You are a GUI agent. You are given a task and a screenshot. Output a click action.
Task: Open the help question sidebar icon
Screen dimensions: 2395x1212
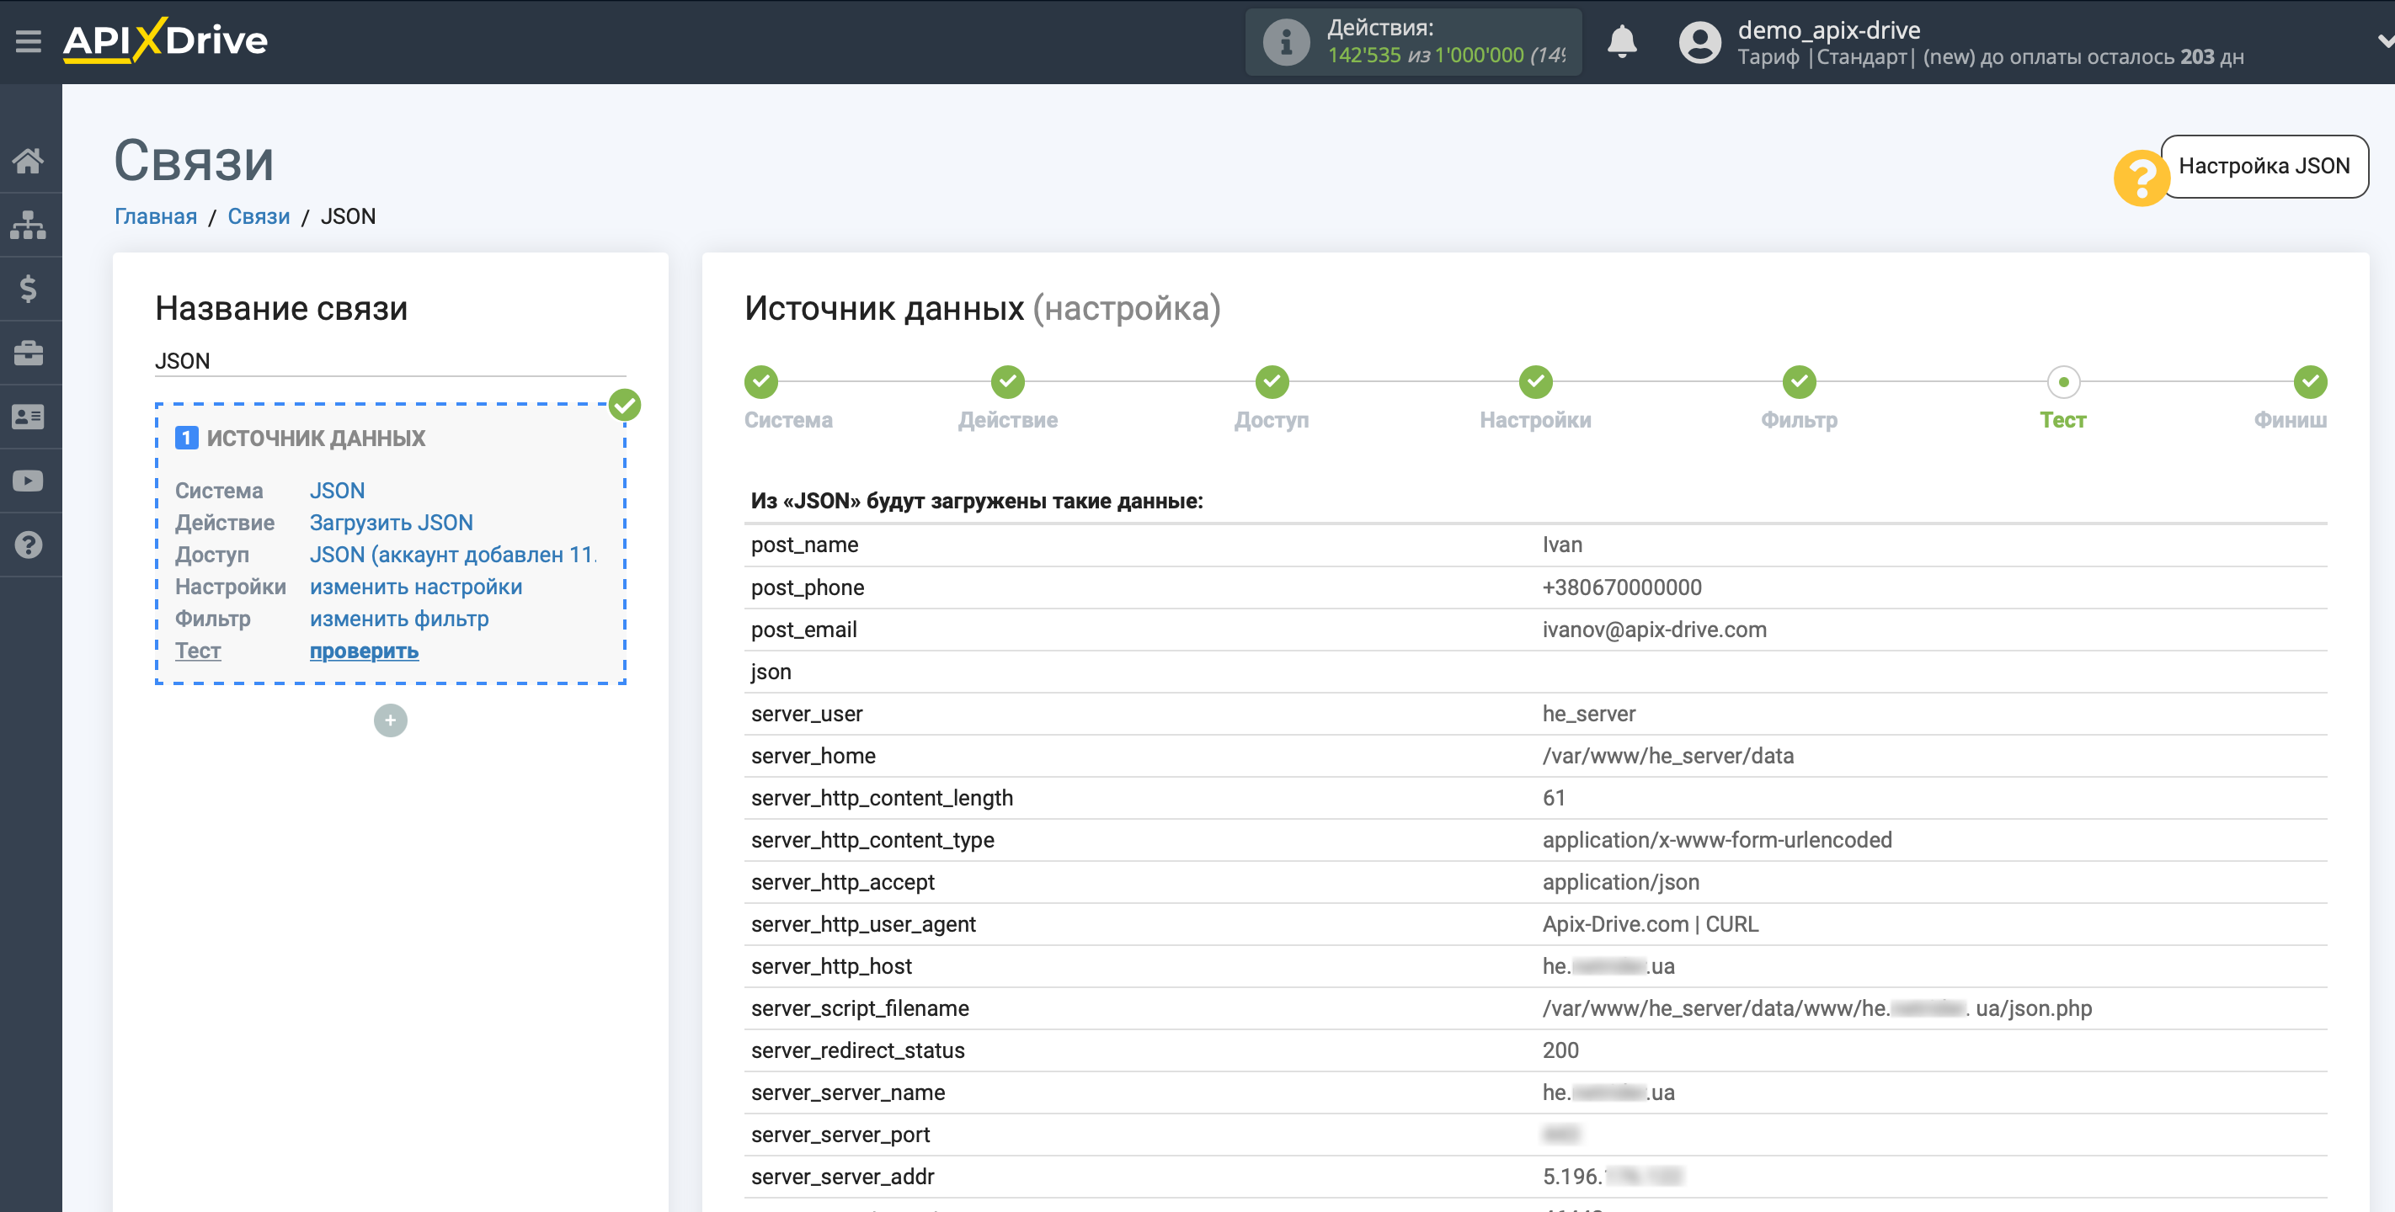pyautogui.click(x=29, y=545)
